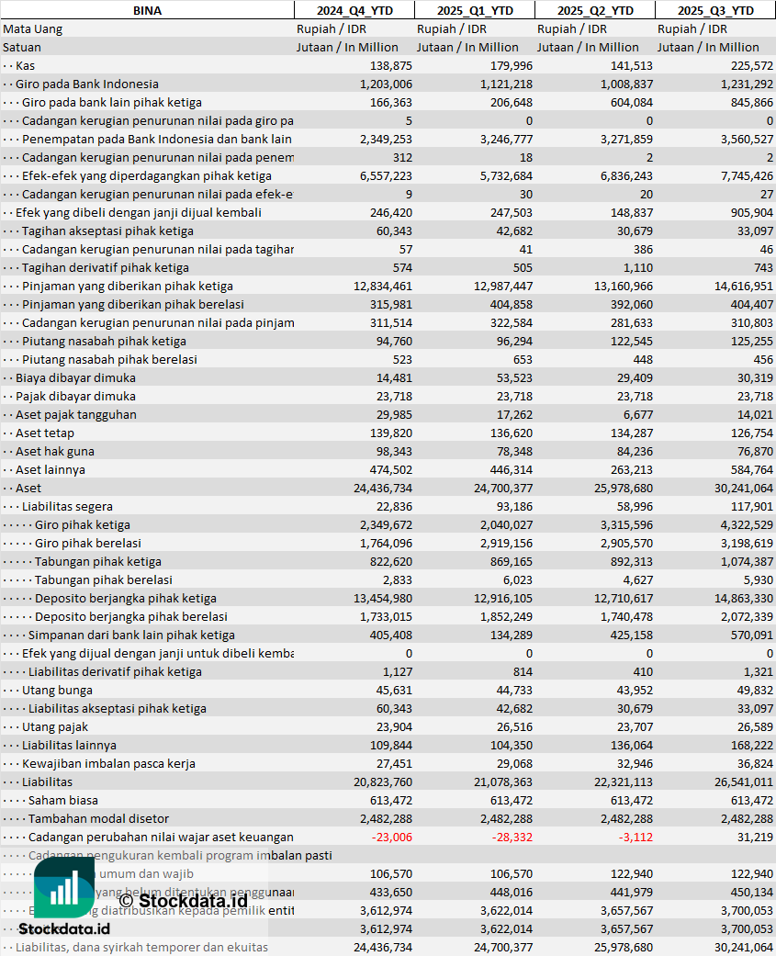Click Pajak dibayar dimuka label
Image resolution: width=776 pixels, height=956 pixels.
[x=75, y=397]
